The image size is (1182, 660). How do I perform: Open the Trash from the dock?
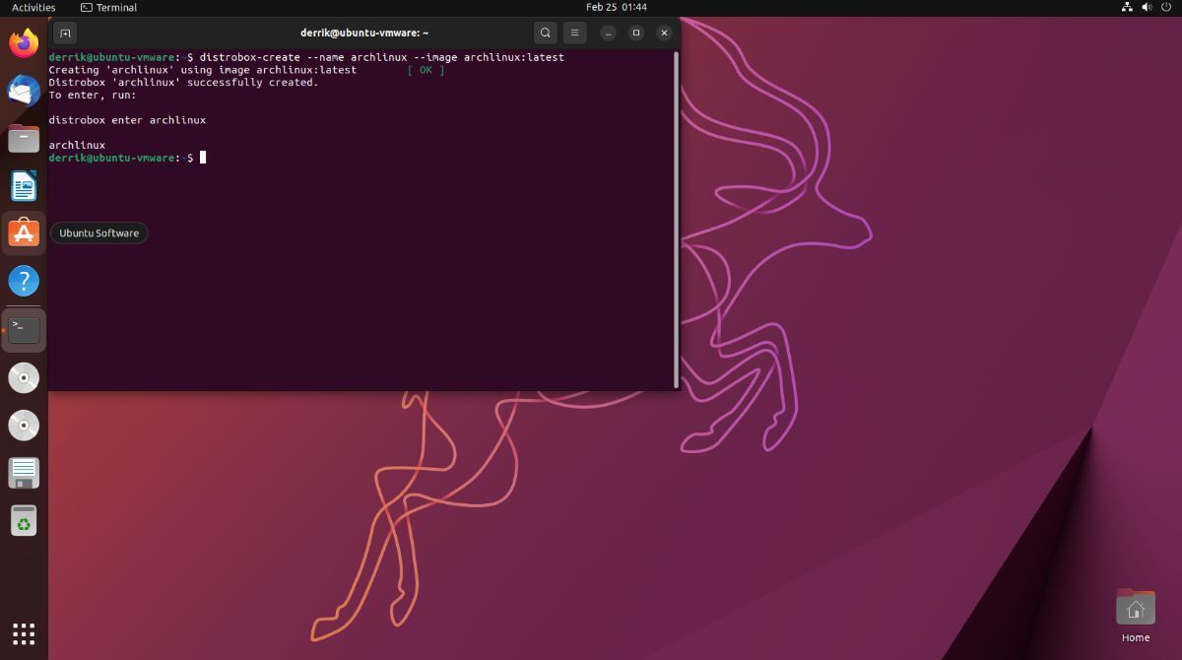pos(24,520)
